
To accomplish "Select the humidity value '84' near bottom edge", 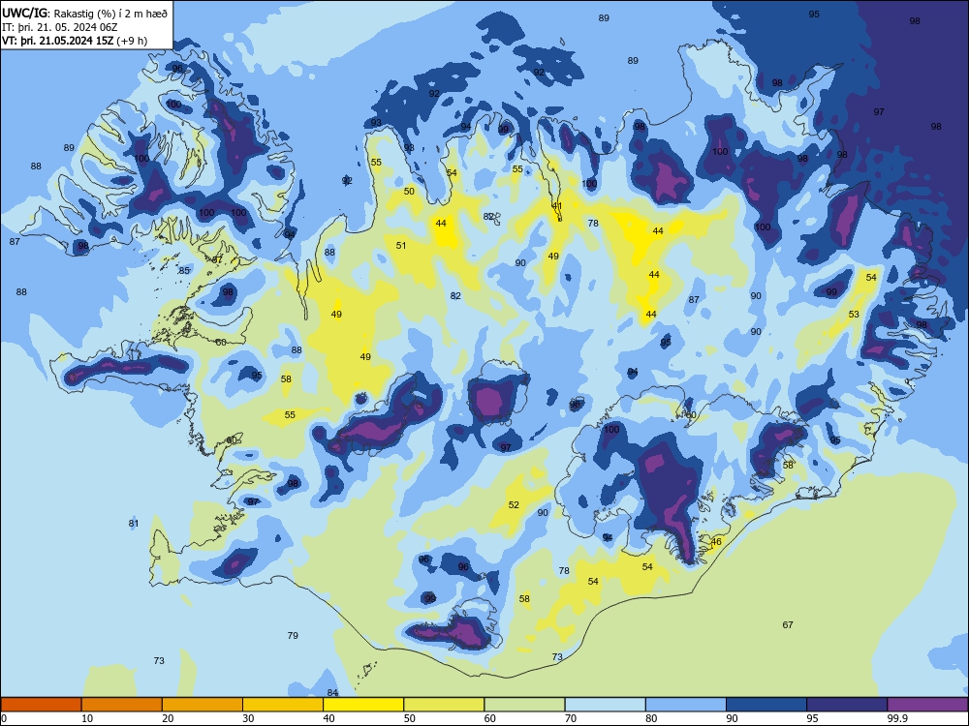I will click(x=332, y=693).
